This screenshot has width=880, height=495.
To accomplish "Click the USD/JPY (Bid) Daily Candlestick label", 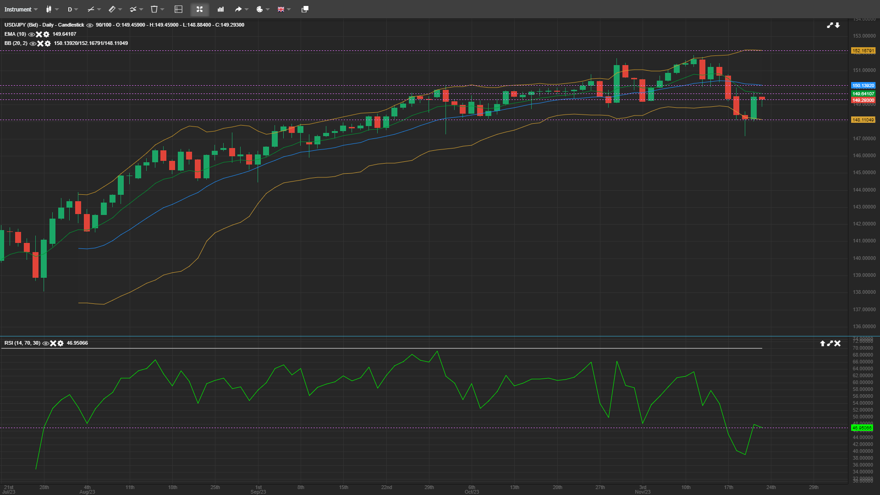I will click(44, 25).
